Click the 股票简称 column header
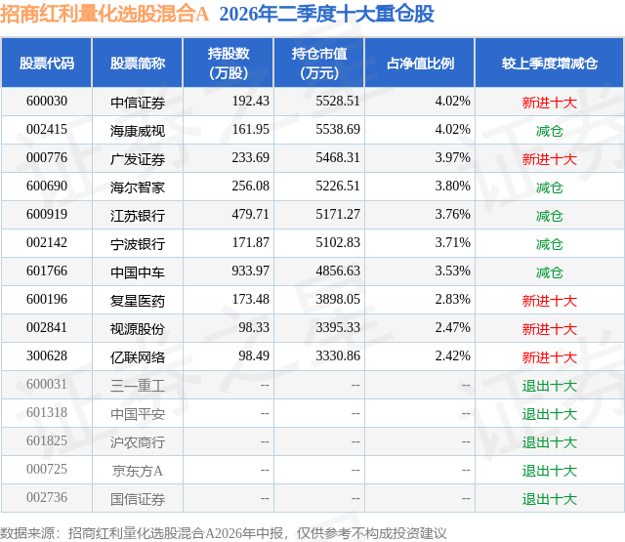Image resolution: width=625 pixels, height=542 pixels. tap(138, 63)
